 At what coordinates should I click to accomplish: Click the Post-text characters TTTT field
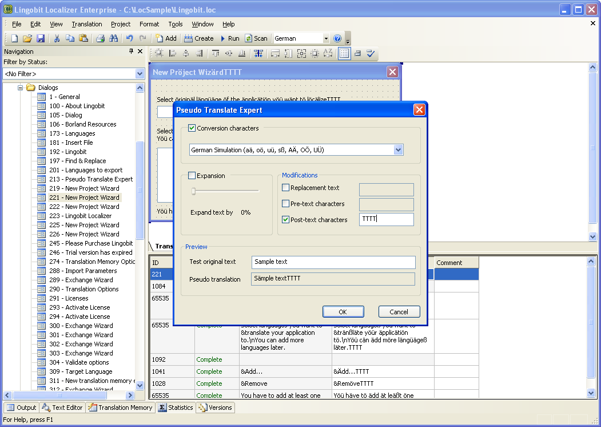tap(387, 219)
